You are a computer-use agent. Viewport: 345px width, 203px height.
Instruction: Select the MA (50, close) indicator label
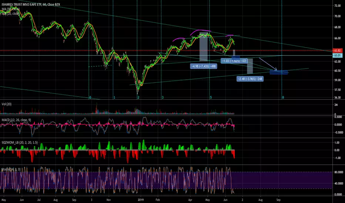tap(10, 9)
